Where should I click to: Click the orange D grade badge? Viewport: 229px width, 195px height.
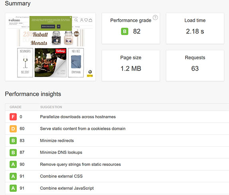(x=13, y=129)
